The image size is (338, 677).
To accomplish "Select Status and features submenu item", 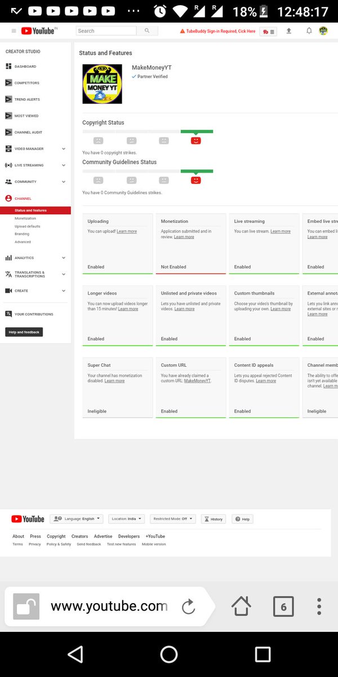I will click(35, 210).
